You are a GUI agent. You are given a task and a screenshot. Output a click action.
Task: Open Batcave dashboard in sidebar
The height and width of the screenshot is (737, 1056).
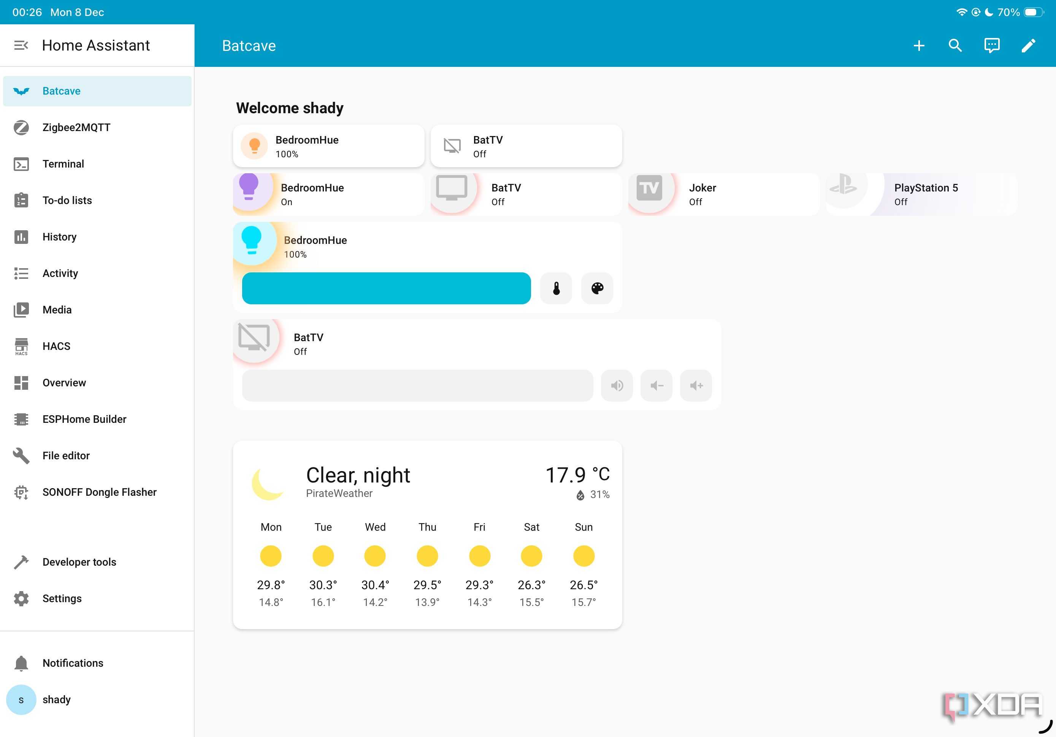[x=97, y=91]
